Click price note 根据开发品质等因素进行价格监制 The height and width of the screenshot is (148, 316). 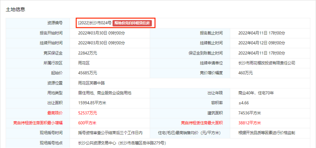pos(267,133)
